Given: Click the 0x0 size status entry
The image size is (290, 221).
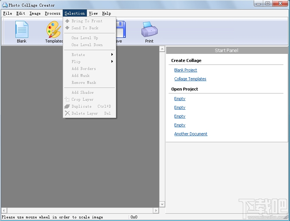Looking at the screenshot, I should pyautogui.click(x=134, y=217).
